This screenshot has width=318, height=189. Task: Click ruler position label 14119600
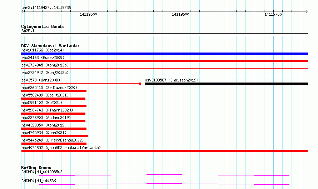(180, 14)
